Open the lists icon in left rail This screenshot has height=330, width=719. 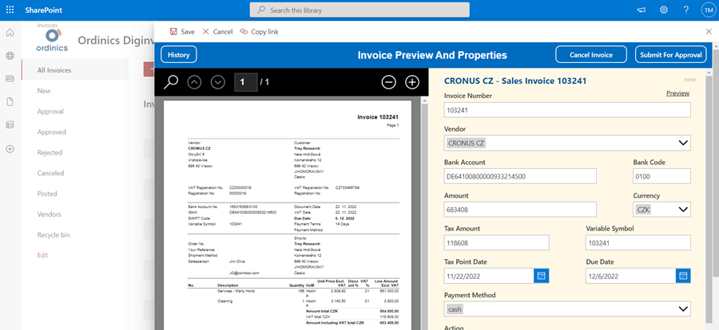(x=10, y=124)
